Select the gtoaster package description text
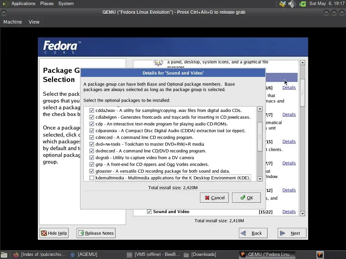Image resolution: width=346 pixels, height=259 pixels. coord(163,171)
